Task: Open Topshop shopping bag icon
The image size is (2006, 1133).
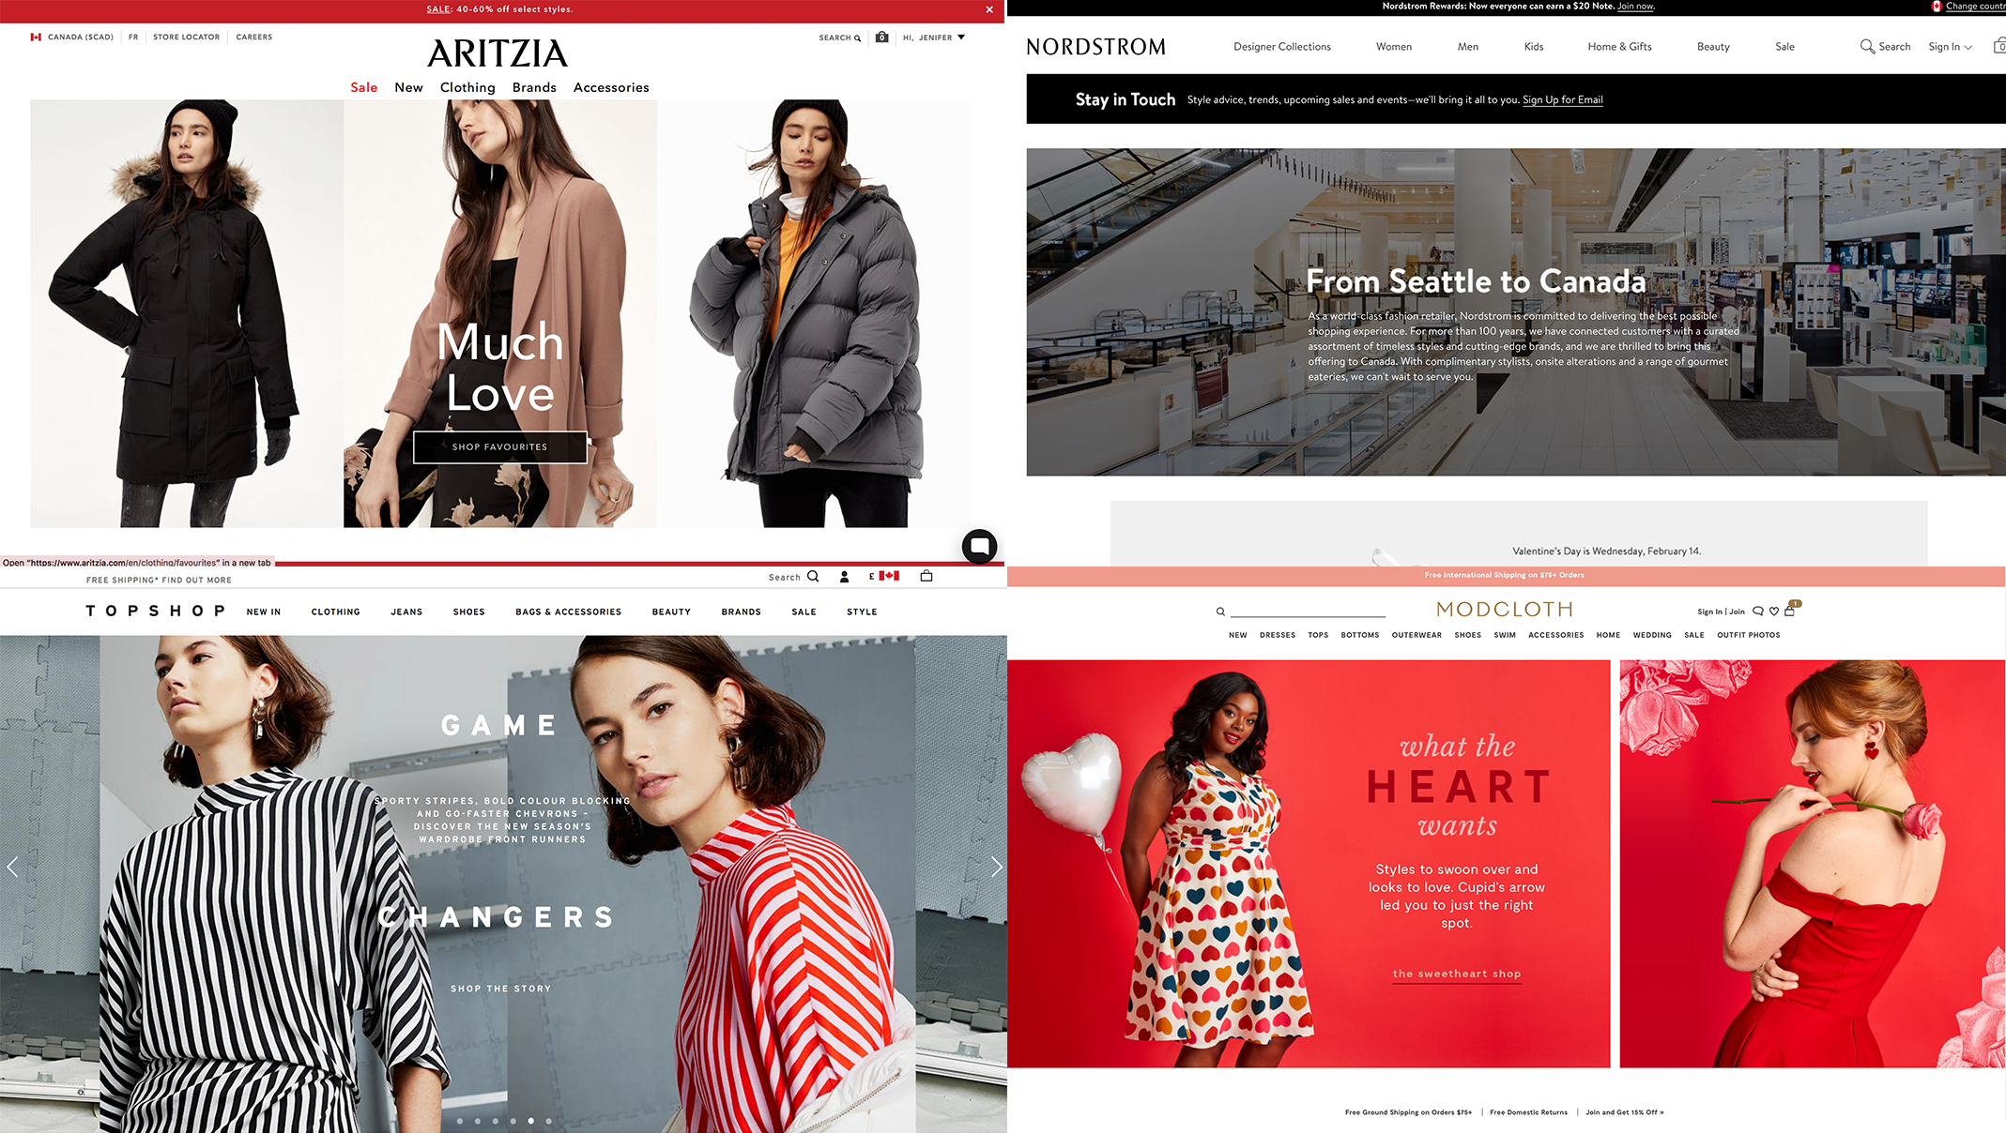Action: [926, 576]
